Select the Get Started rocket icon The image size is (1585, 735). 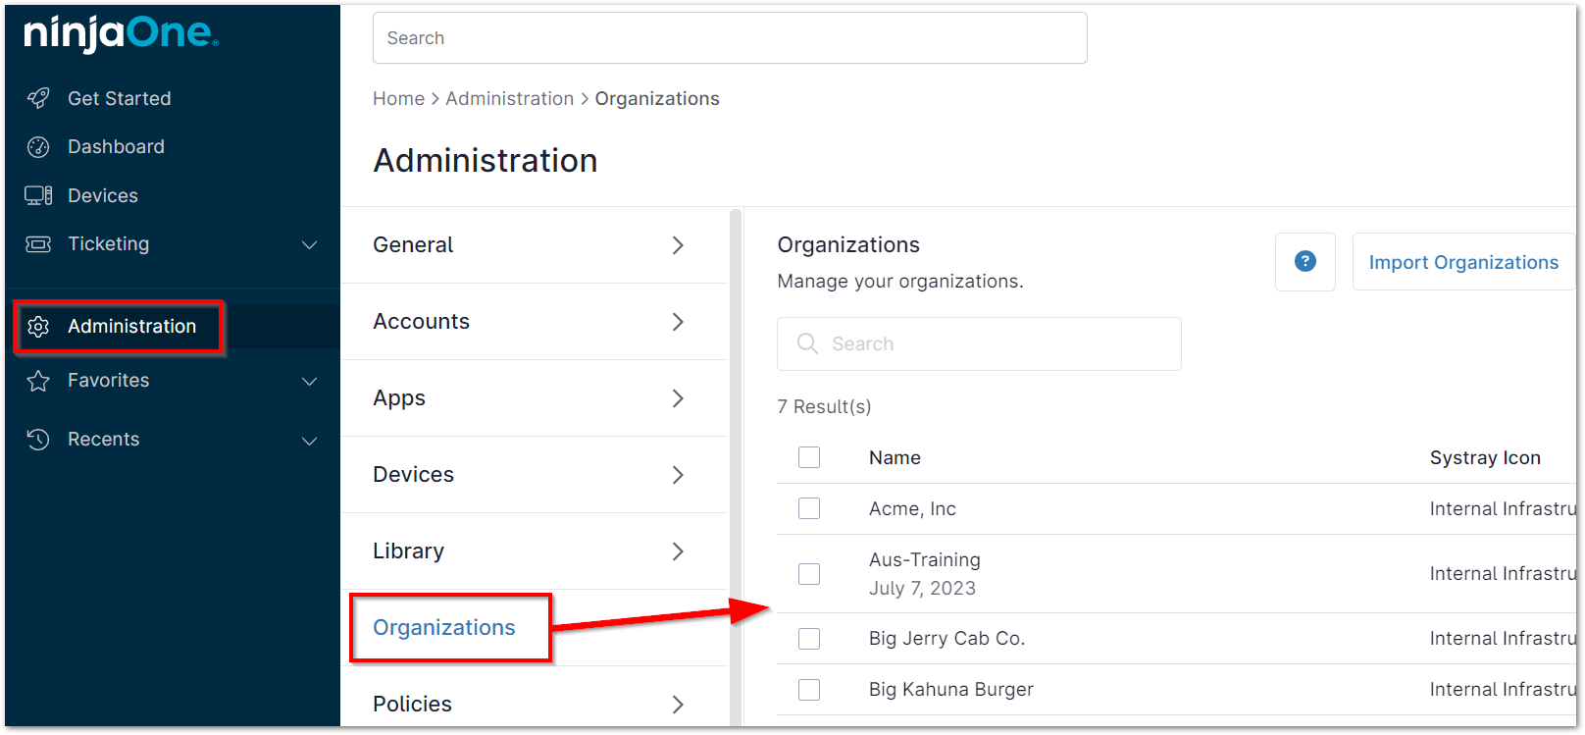click(x=37, y=98)
